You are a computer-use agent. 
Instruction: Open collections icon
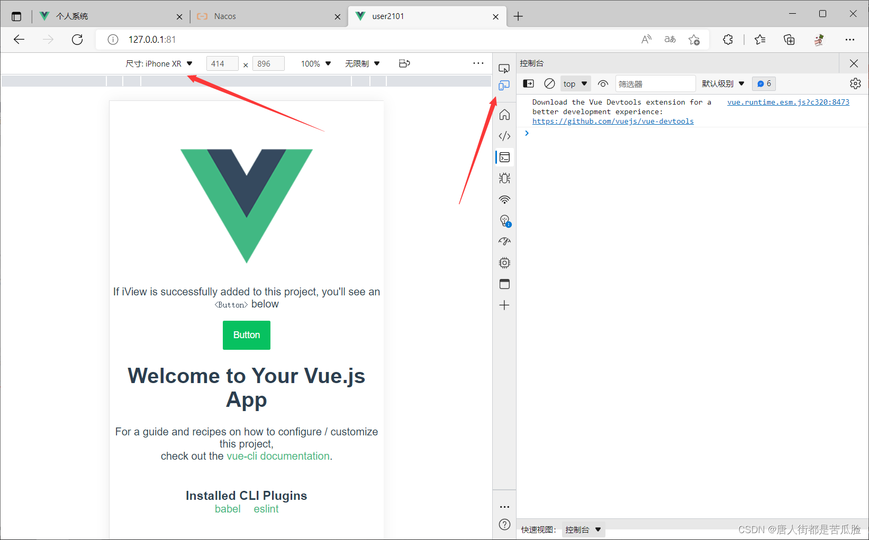789,40
